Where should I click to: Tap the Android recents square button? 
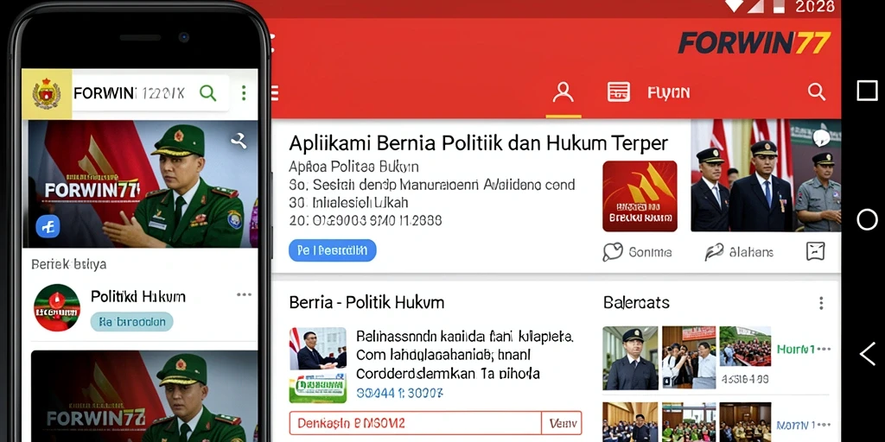click(867, 91)
